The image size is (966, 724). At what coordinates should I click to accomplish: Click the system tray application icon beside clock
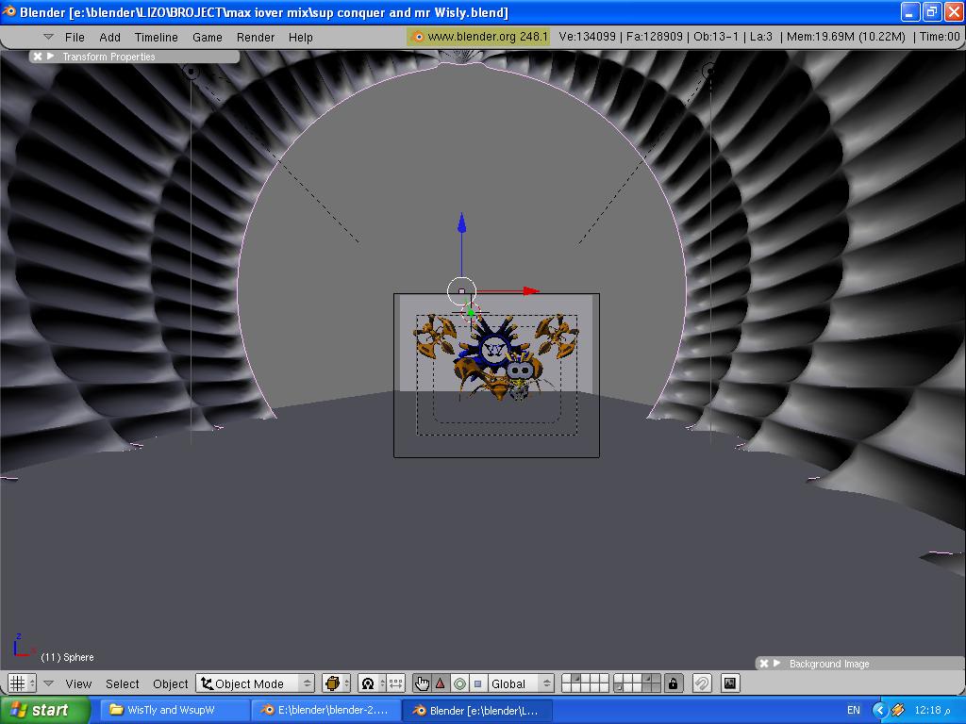[898, 711]
